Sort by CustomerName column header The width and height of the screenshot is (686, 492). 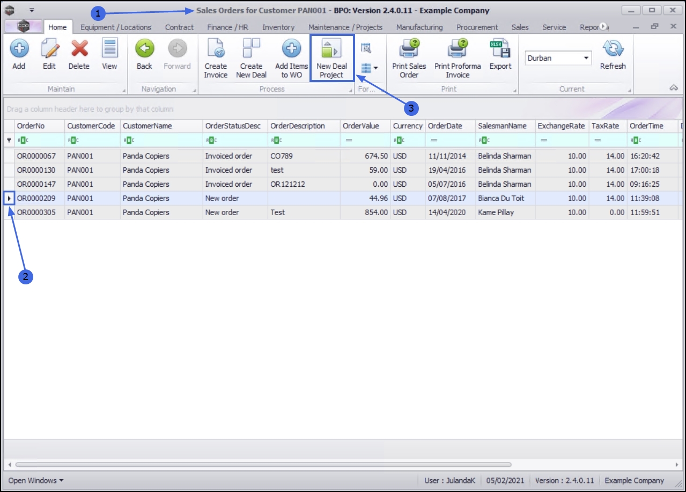(x=161, y=126)
